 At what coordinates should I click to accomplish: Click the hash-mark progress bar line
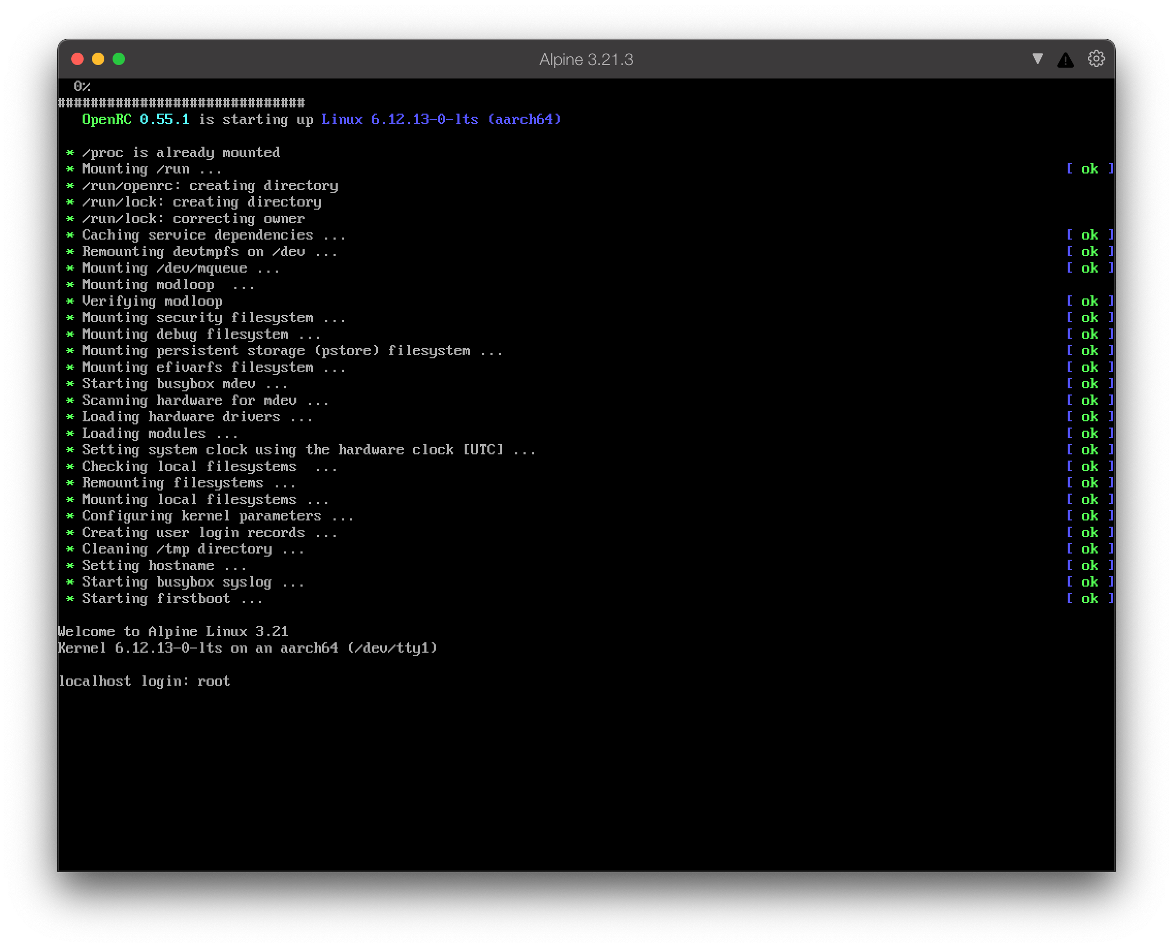[181, 103]
